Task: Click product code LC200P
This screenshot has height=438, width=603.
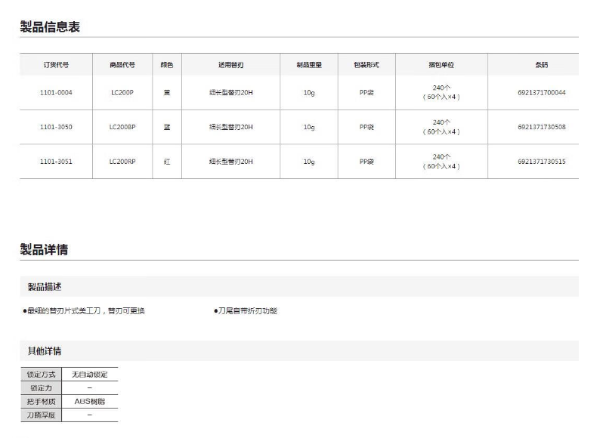Action: pyautogui.click(x=122, y=93)
